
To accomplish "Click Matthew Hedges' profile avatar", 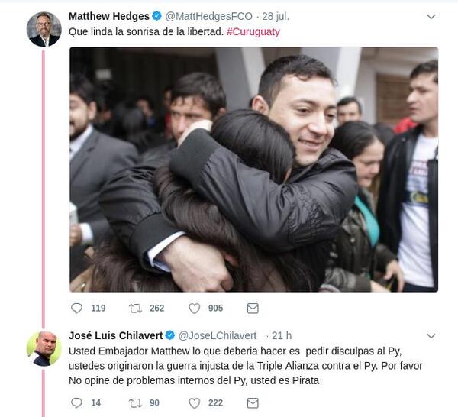I will pos(44,29).
